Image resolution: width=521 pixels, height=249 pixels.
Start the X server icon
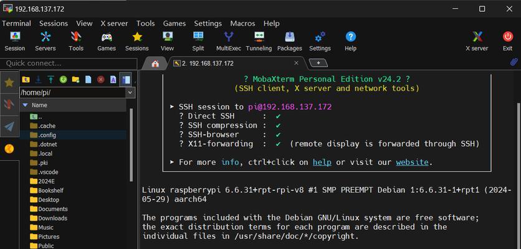tap(477, 41)
